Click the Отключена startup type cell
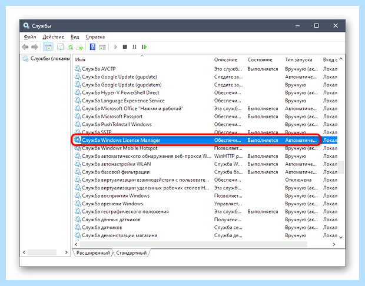Screen dimensions: 365x286 pyautogui.click(x=298, y=179)
